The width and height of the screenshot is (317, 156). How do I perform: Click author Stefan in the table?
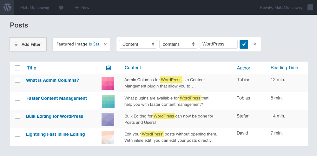[243, 116]
